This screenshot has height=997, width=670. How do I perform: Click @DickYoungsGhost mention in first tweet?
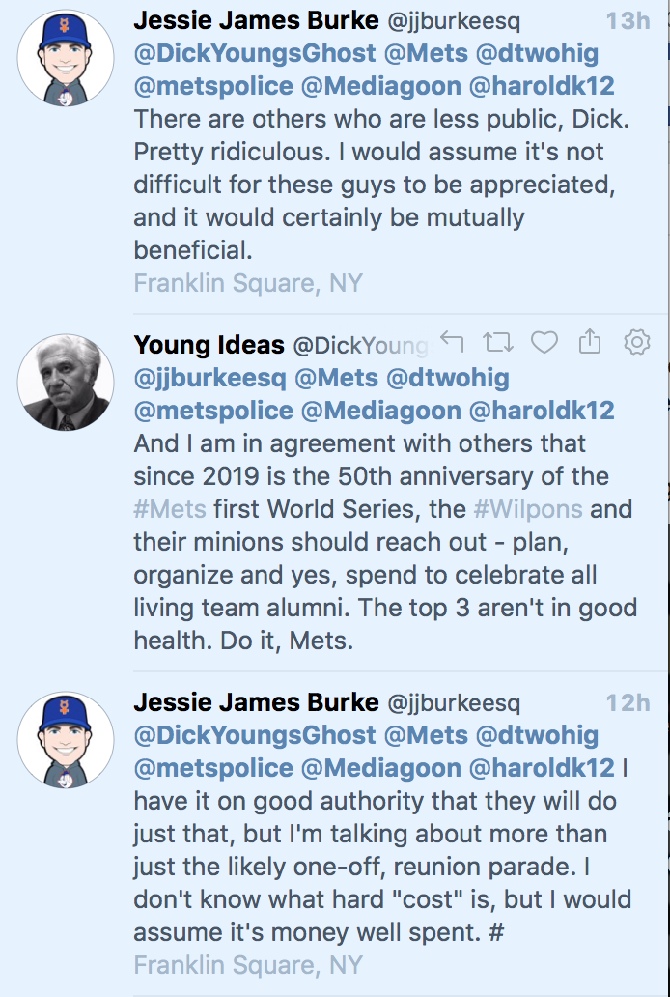[255, 54]
